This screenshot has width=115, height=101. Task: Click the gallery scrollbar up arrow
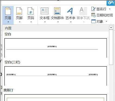click(x=111, y=27)
